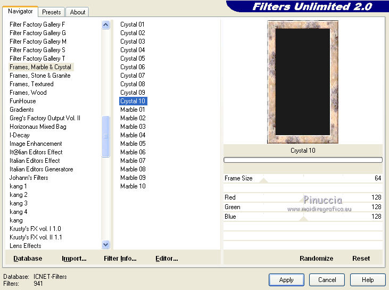Select Greg's Factory Output Vol. II
This screenshot has width=389, height=290.
click(45, 118)
